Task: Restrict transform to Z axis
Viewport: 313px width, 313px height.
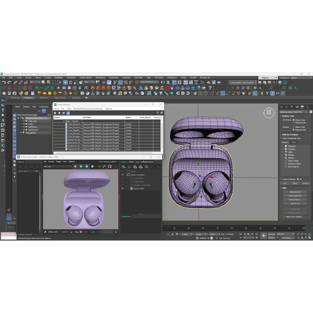Action: (272, 93)
